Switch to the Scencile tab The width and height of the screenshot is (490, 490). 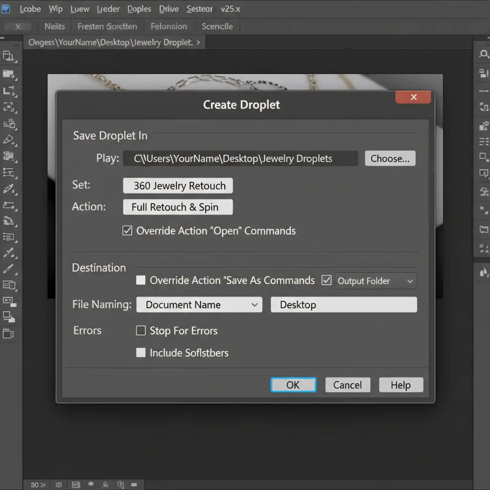point(217,26)
